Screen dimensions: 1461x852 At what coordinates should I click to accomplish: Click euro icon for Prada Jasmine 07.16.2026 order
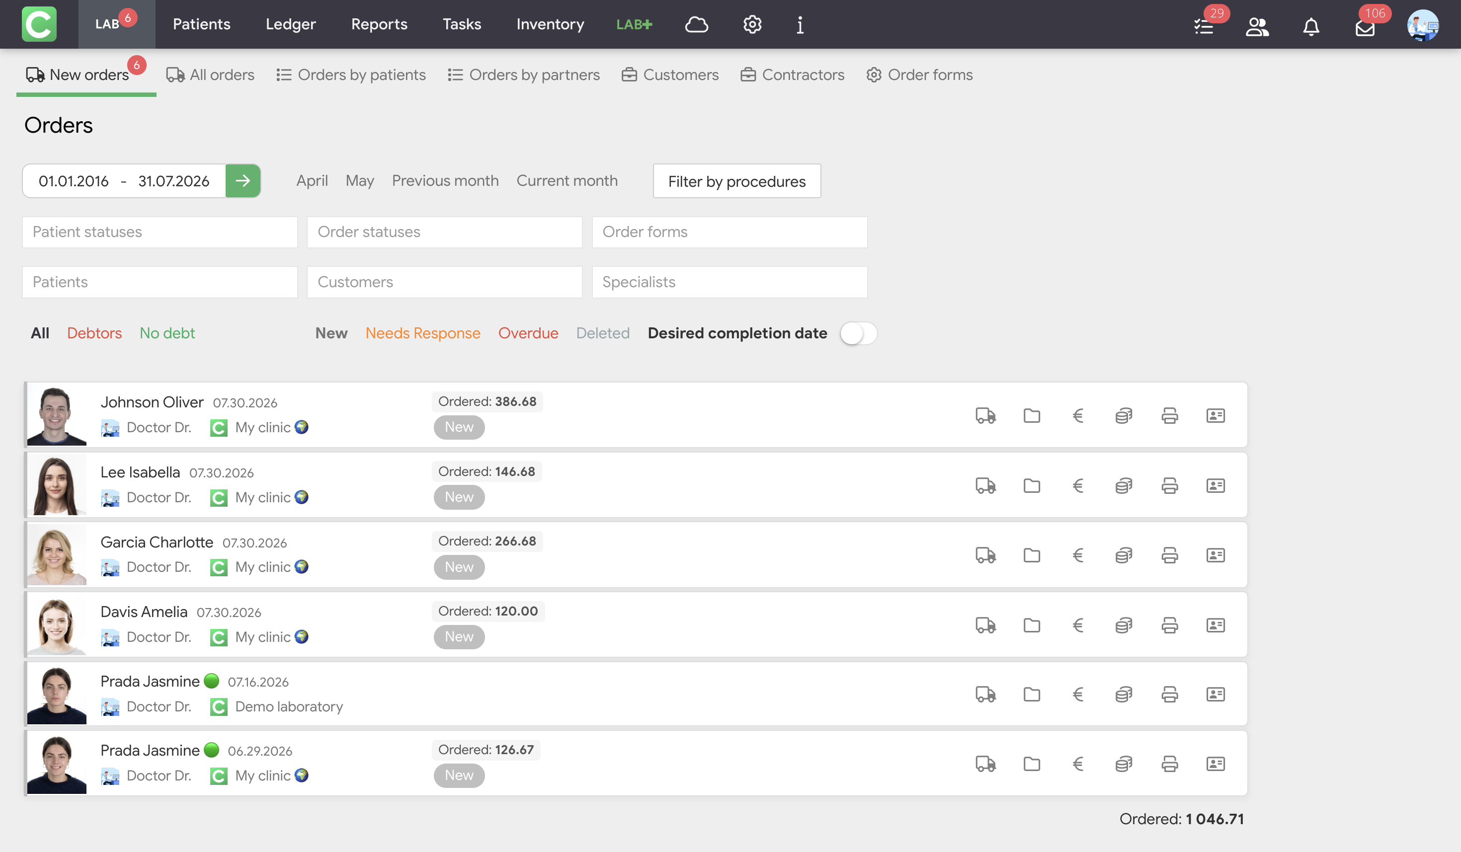click(x=1078, y=694)
